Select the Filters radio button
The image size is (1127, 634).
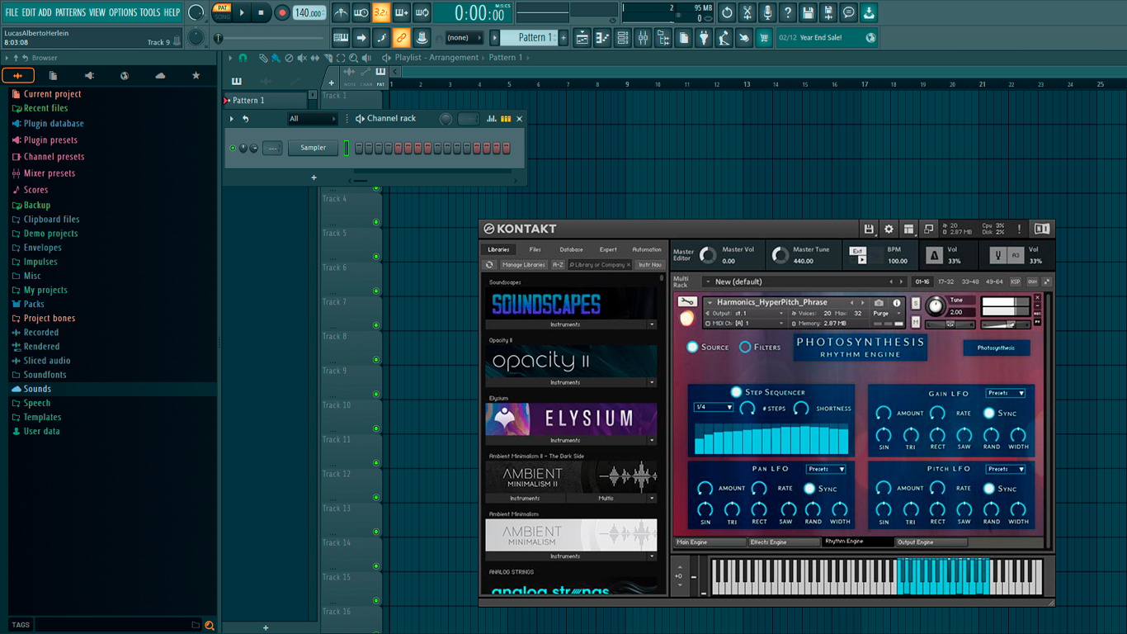point(745,347)
